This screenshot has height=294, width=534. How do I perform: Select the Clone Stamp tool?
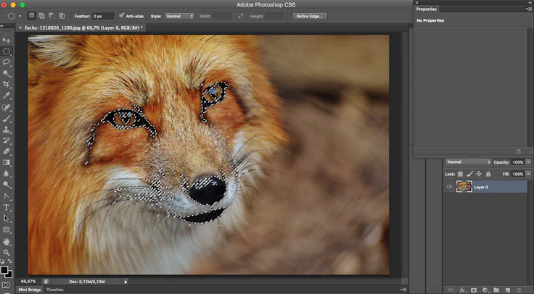click(x=6, y=130)
